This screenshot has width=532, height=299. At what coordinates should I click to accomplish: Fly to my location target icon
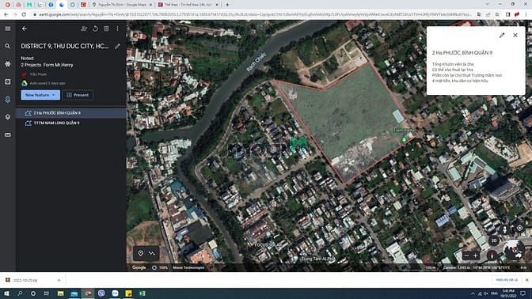point(520,228)
